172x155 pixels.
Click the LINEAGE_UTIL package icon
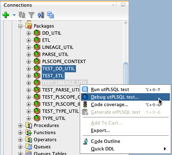(37, 47)
